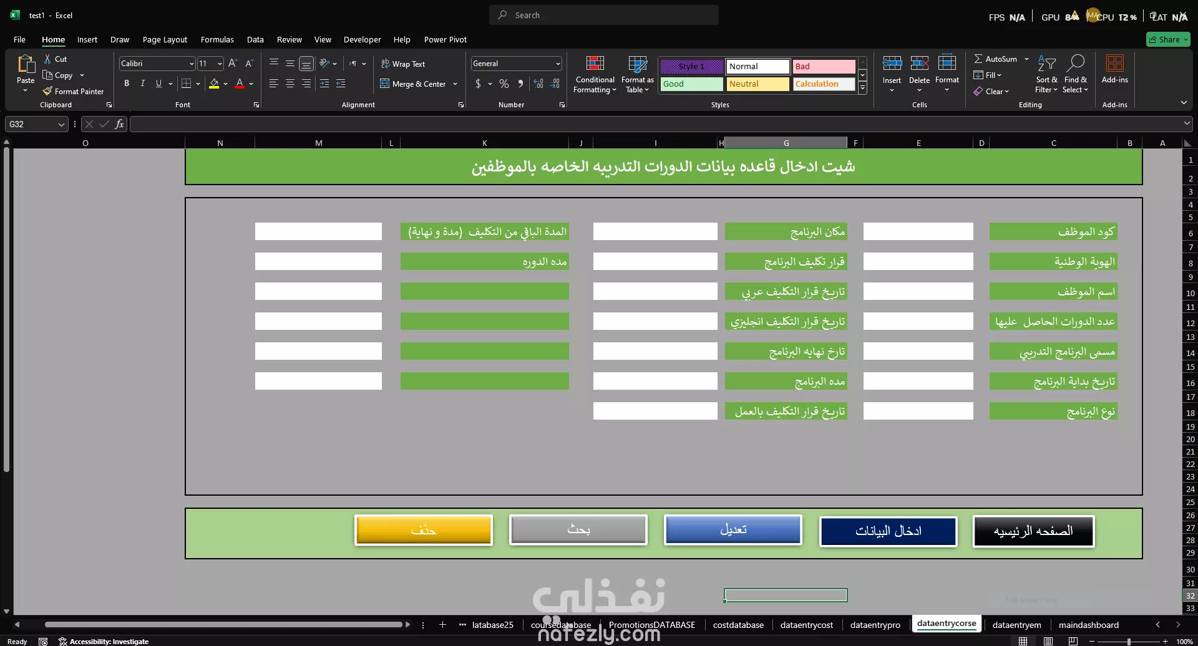Click the Merge & Center icon
This screenshot has height=646, width=1198.
[384, 84]
